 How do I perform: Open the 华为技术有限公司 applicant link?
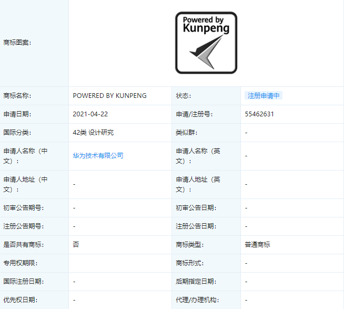[98, 156]
